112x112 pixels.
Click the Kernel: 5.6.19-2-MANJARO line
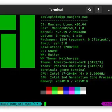(x=63, y=32)
